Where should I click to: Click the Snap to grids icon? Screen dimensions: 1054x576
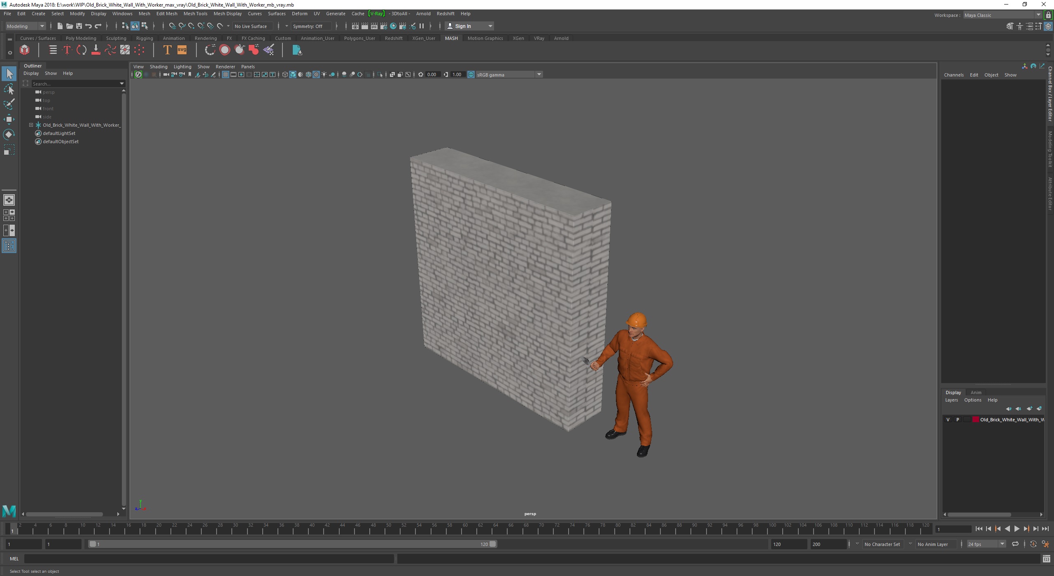[x=172, y=26]
